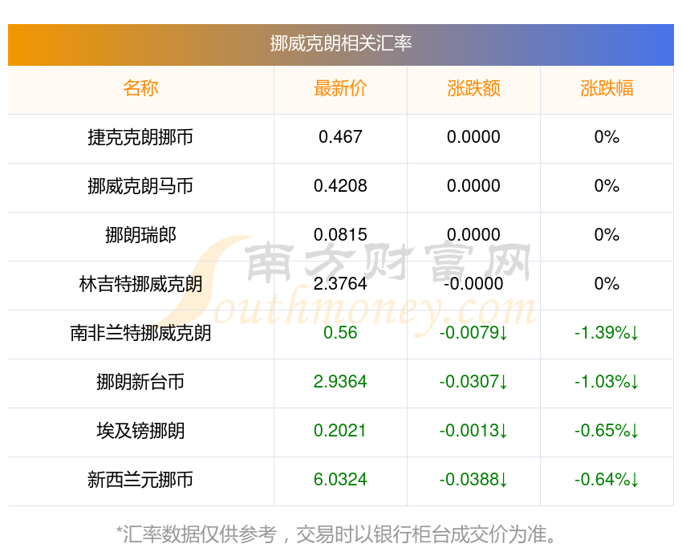Image resolution: width=682 pixels, height=560 pixels.
Task: Click the price value 0.0815
Action: pyautogui.click(x=340, y=235)
